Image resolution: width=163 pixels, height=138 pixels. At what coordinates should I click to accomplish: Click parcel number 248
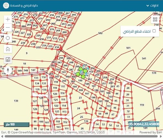pos(71,62)
